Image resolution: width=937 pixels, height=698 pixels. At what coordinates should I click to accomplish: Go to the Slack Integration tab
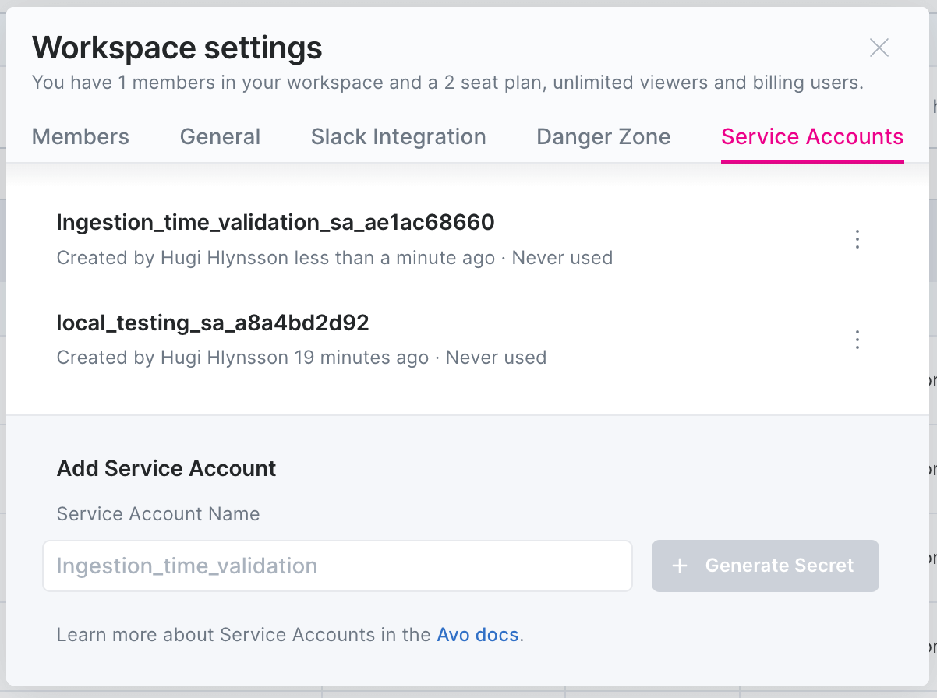pos(398,137)
